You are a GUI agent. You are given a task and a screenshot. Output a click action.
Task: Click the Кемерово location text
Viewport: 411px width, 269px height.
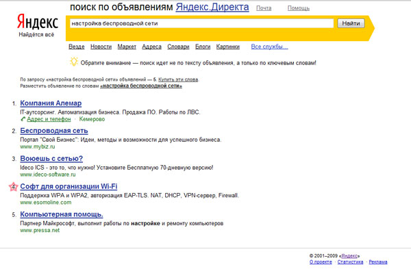pyautogui.click(x=92, y=119)
